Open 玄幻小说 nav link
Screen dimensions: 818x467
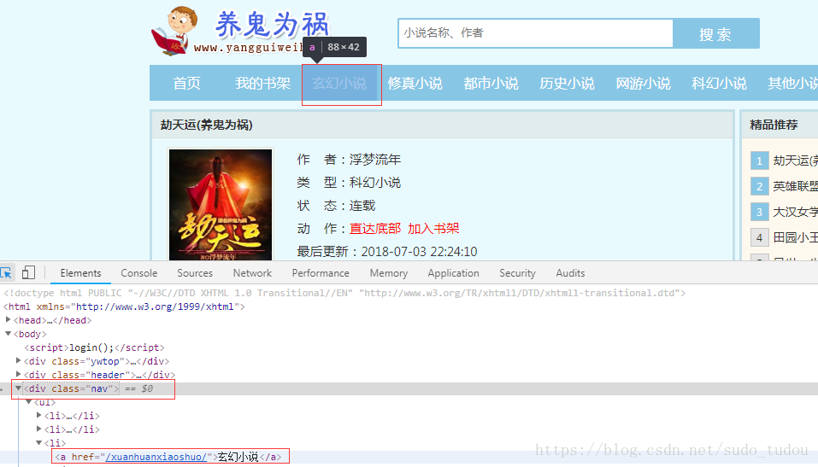(x=339, y=83)
